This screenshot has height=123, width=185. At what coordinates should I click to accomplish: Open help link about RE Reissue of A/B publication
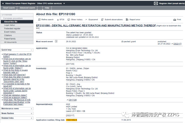[17, 102]
